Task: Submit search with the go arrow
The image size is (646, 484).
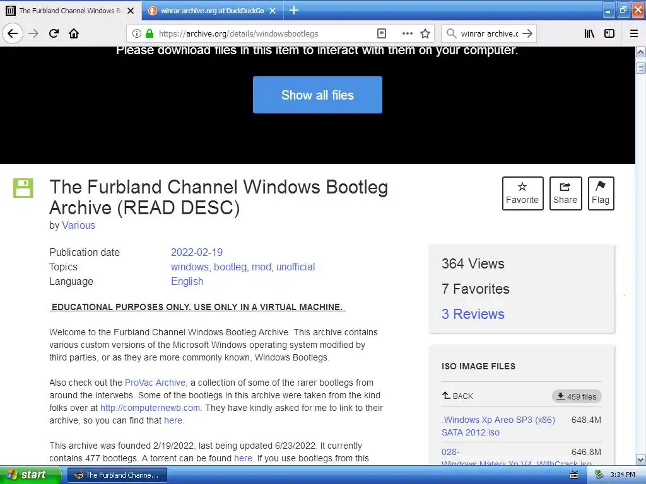Action: point(527,34)
